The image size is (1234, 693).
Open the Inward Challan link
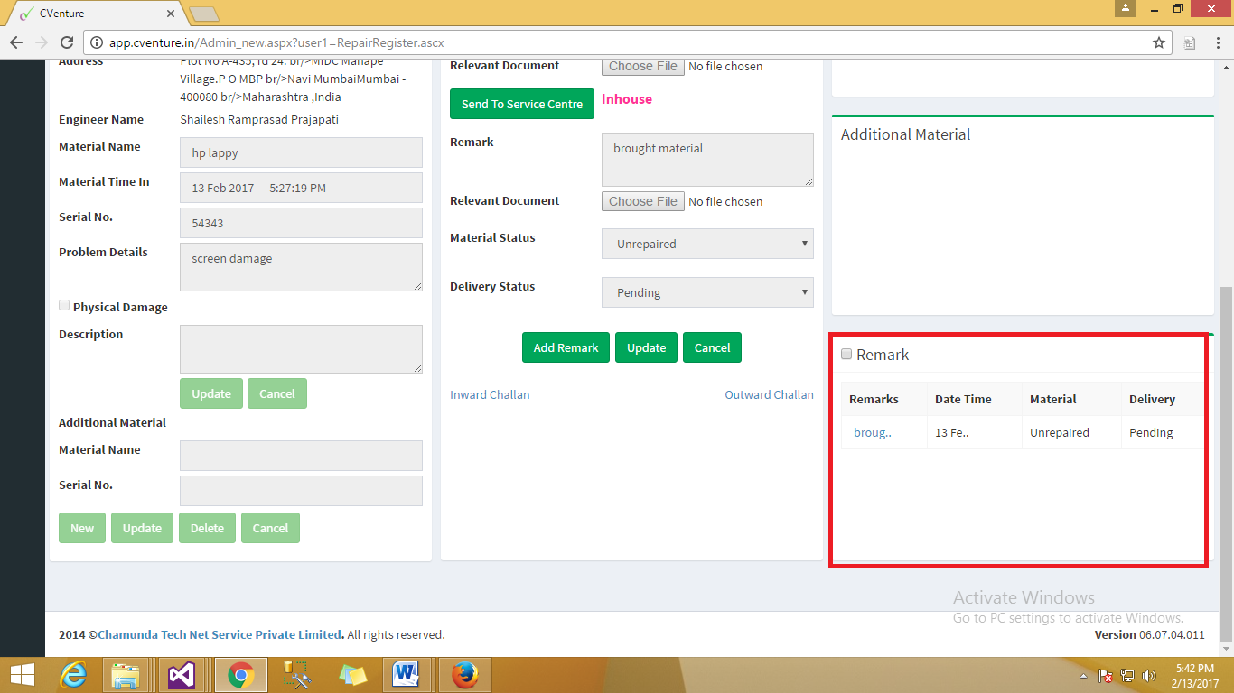click(490, 394)
